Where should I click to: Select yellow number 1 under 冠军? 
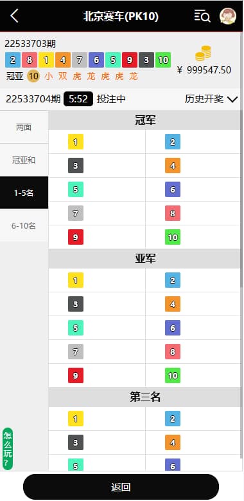(76, 142)
